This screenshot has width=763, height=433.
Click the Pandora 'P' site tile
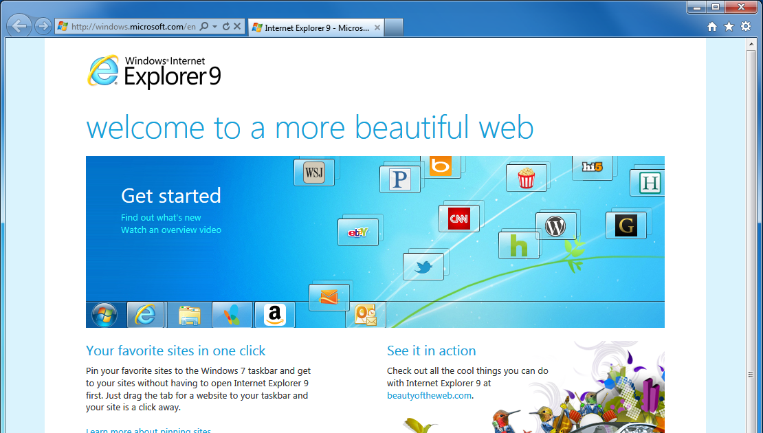pyautogui.click(x=400, y=179)
